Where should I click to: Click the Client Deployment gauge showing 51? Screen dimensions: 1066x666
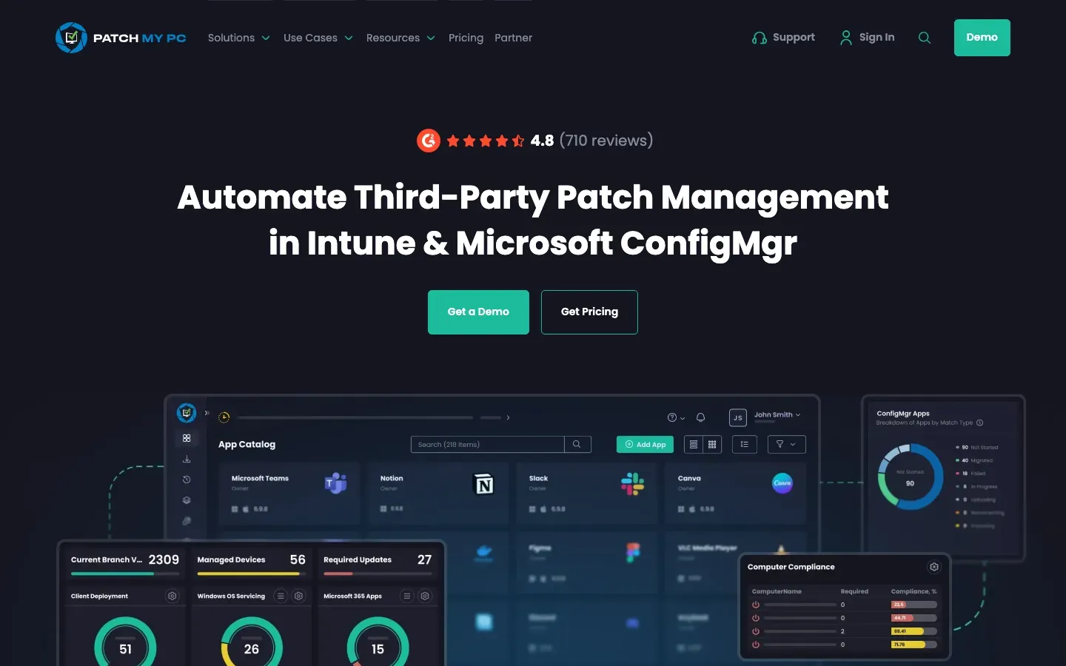[x=125, y=642]
